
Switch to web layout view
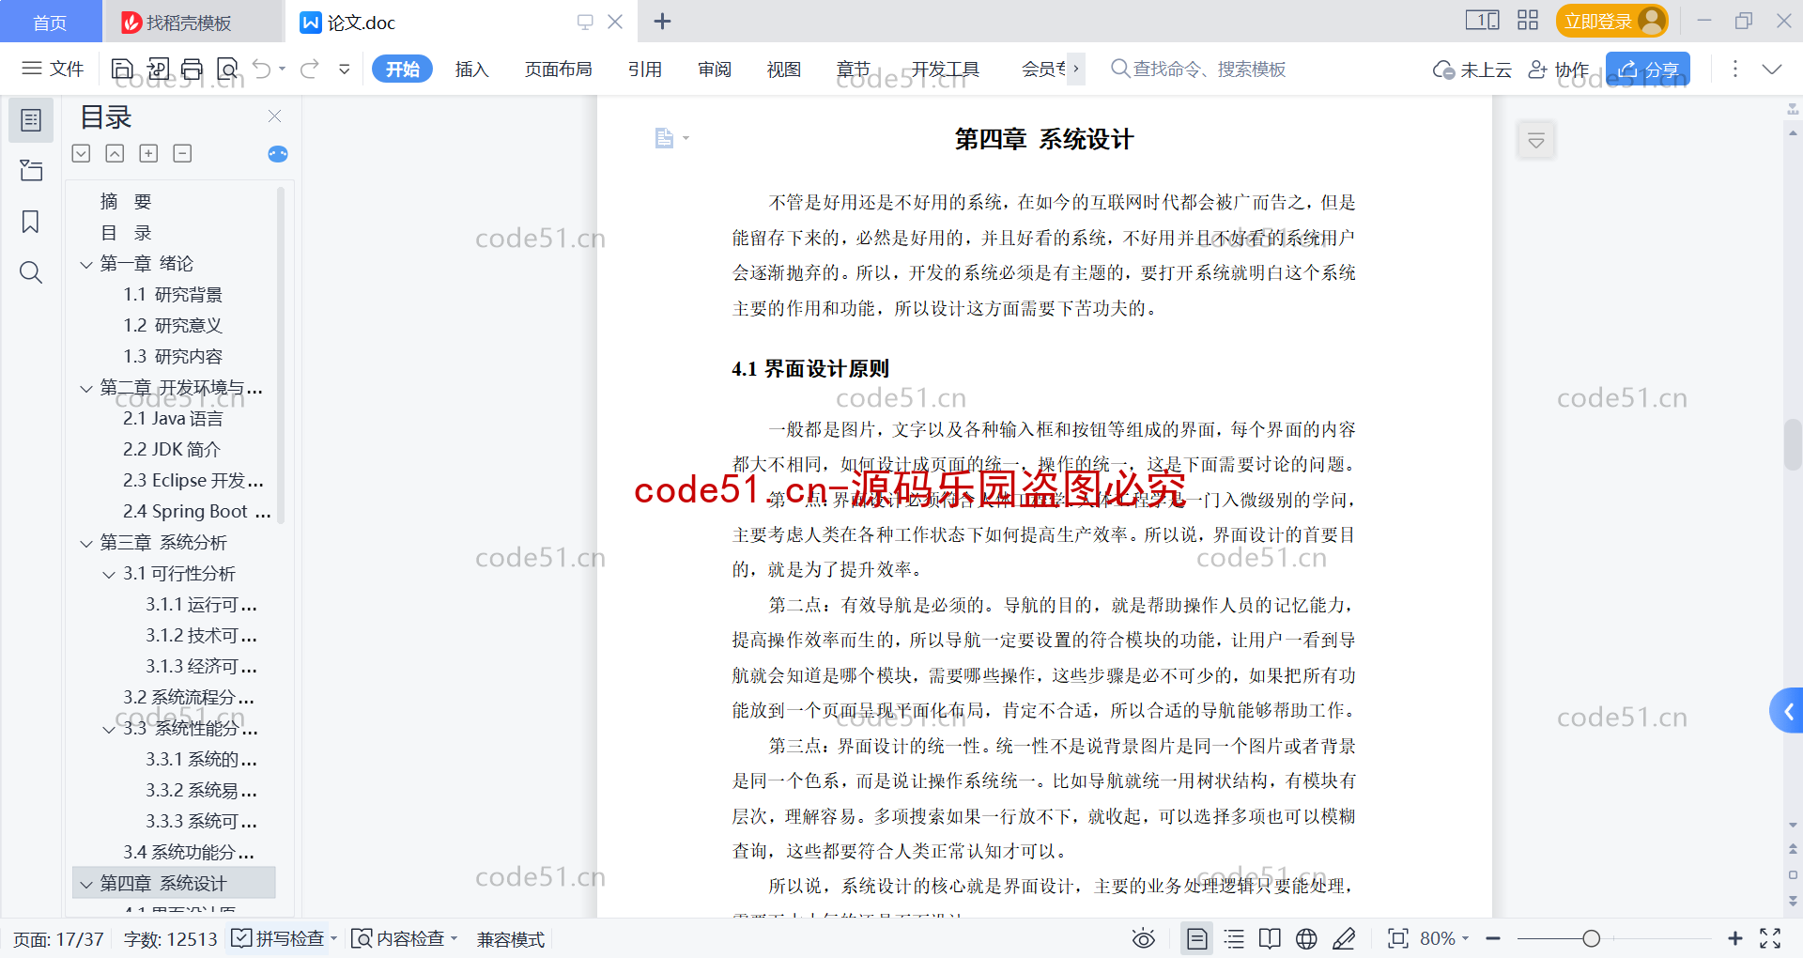(1306, 938)
